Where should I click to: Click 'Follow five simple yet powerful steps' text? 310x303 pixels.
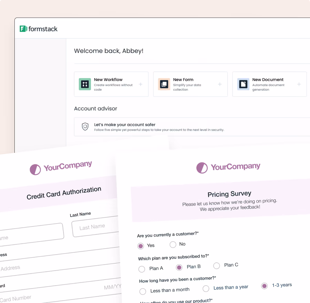coord(159,130)
